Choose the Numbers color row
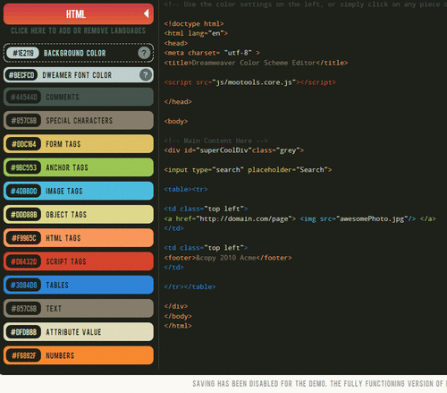This screenshot has height=393, width=447. tap(79, 355)
